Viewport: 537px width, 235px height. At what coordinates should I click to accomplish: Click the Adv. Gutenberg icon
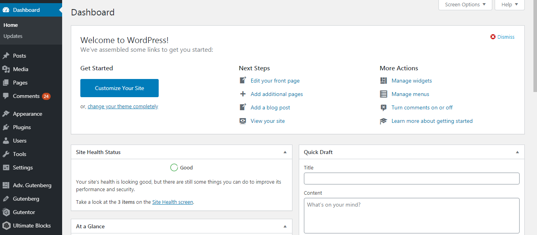tap(6, 185)
